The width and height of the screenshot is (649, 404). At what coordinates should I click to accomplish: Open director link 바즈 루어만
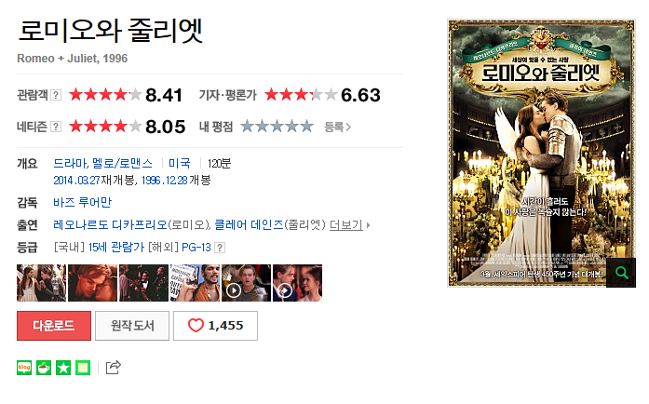[x=82, y=202]
